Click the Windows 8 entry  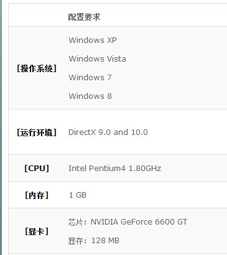[x=90, y=96]
